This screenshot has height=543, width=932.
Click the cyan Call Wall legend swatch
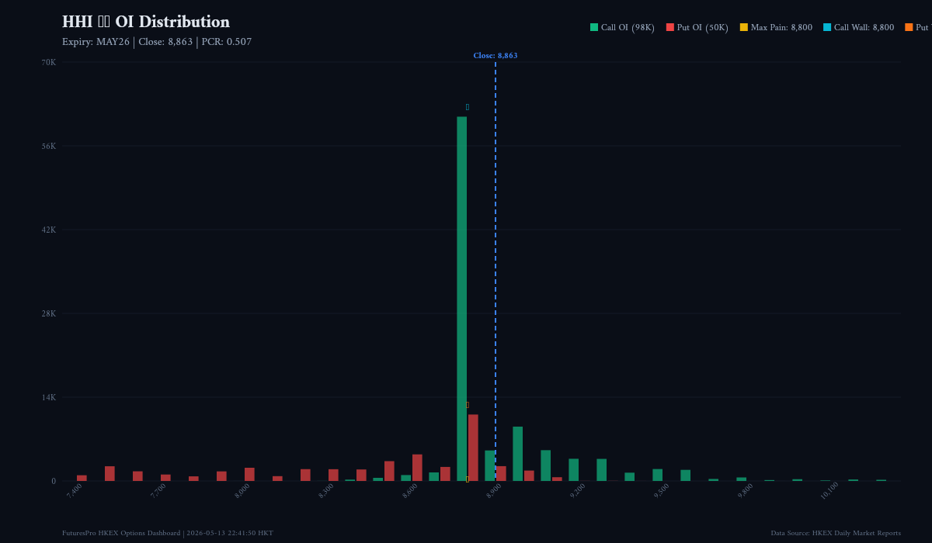pyautogui.click(x=827, y=27)
